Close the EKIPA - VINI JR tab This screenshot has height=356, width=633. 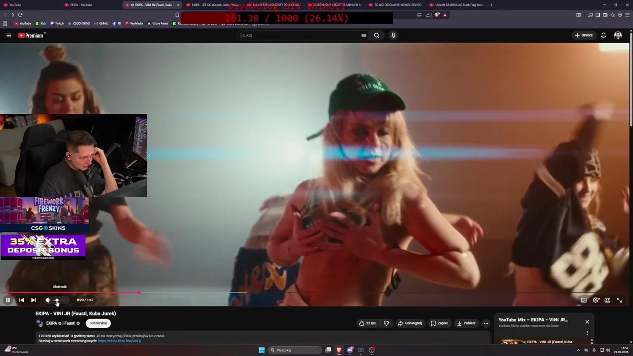178,5
